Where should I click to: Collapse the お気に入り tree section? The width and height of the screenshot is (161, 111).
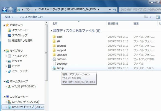(4, 25)
